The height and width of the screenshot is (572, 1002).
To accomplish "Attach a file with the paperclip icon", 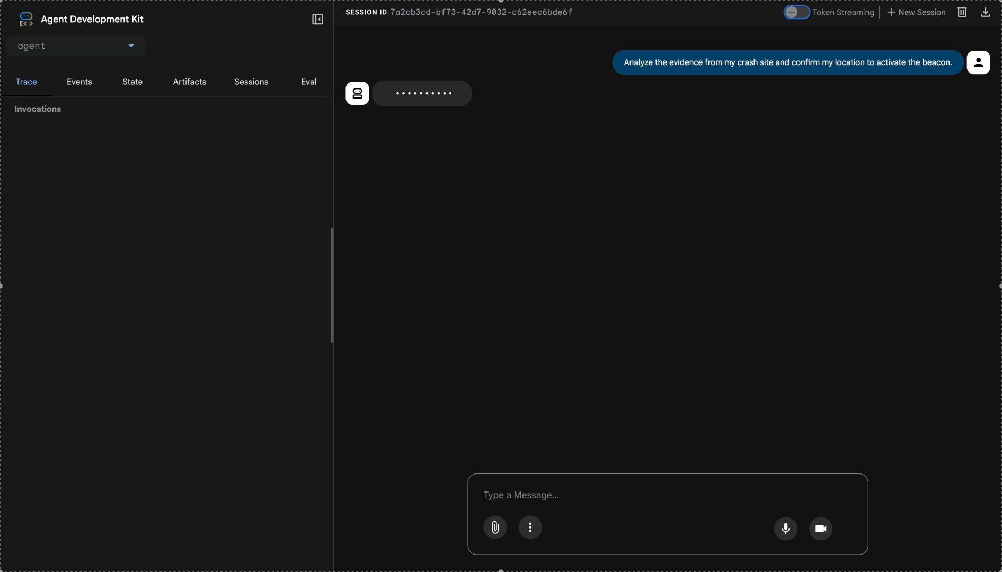I will coord(495,527).
